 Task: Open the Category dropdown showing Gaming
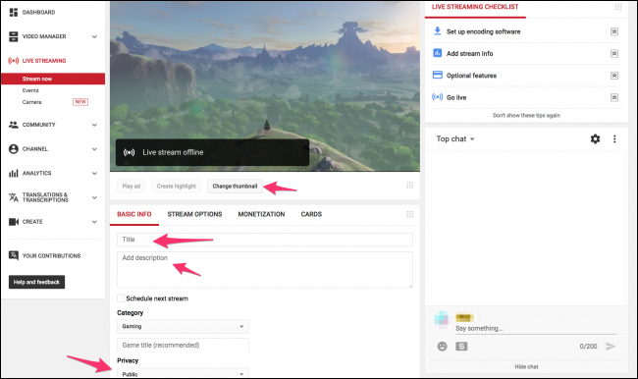click(183, 327)
